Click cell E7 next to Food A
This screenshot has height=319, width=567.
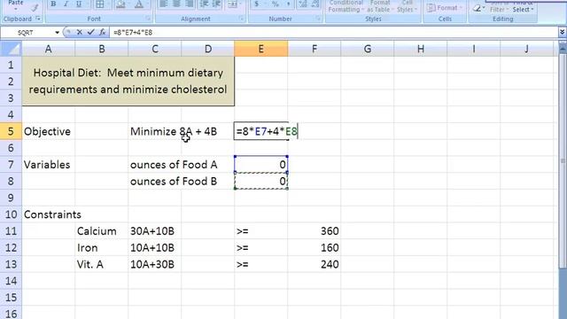click(x=261, y=165)
